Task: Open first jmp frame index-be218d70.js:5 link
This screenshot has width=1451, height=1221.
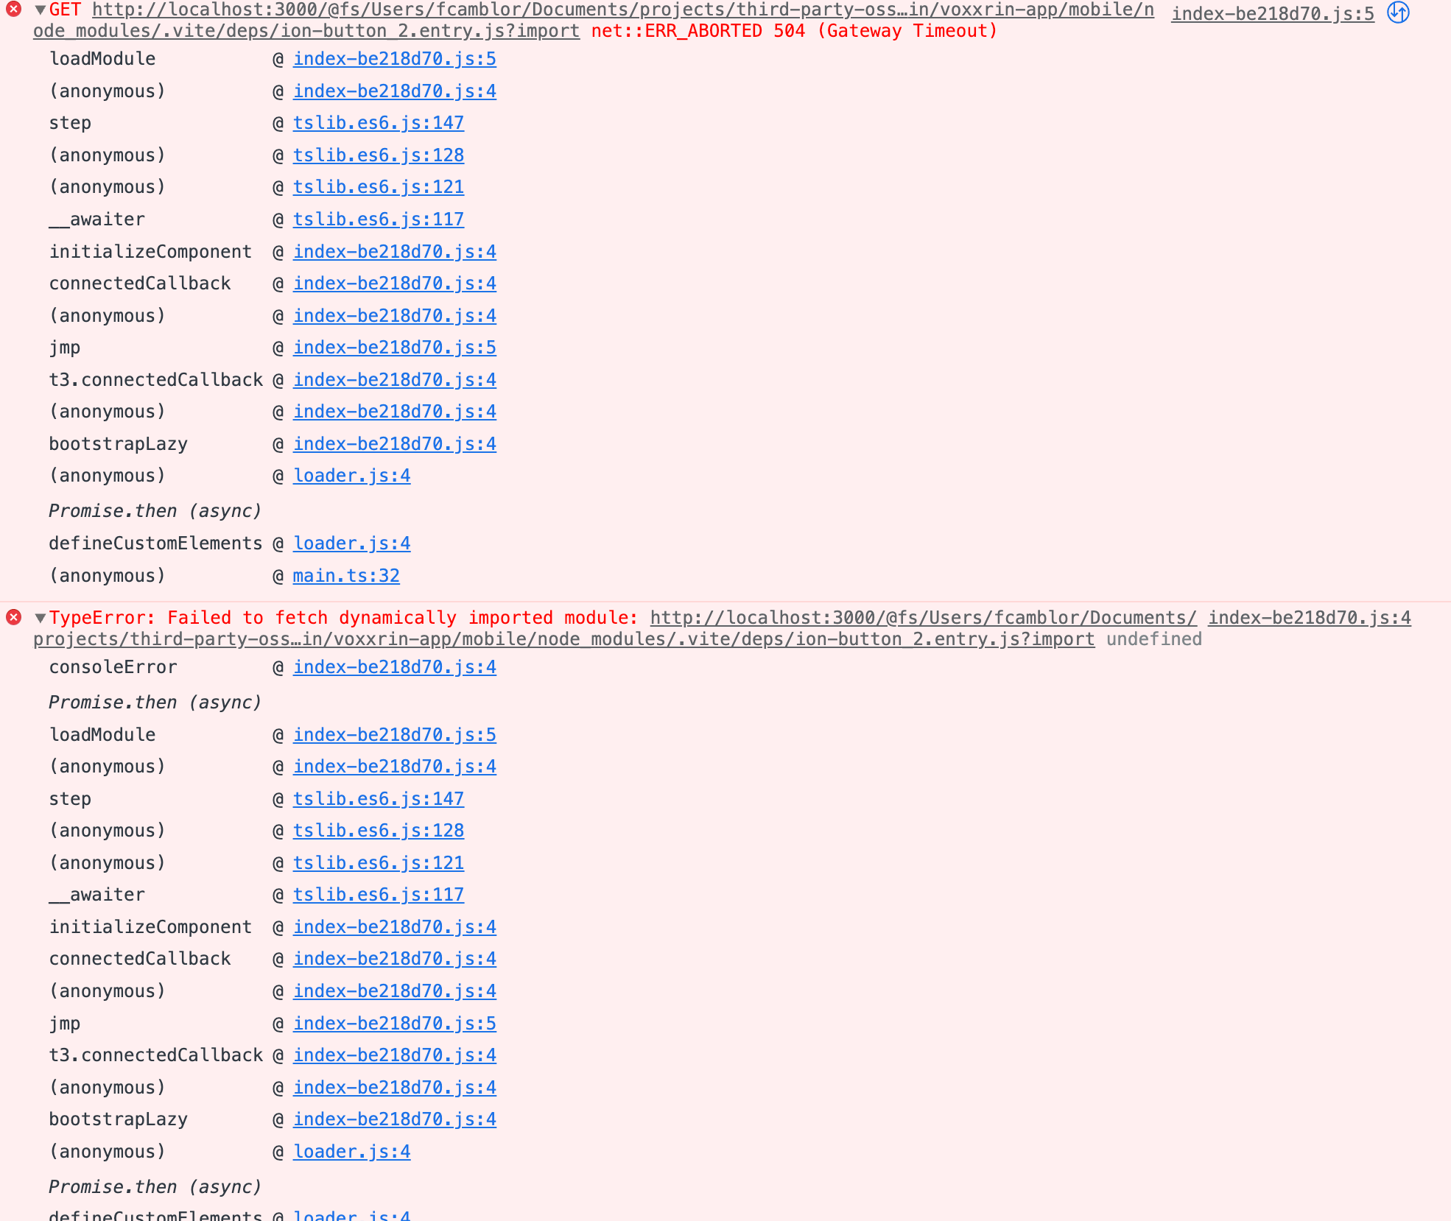Action: click(x=394, y=348)
